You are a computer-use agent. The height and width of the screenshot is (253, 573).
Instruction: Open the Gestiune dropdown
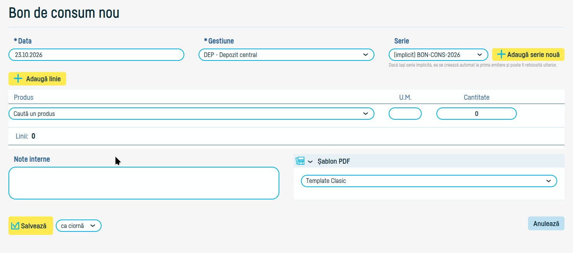point(286,55)
